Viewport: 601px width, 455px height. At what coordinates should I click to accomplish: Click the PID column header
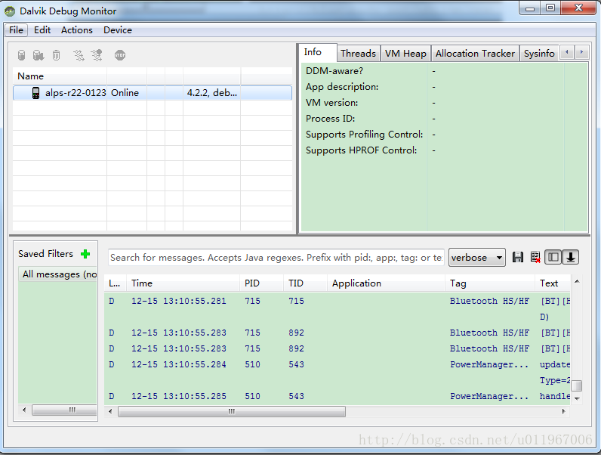[x=262, y=283]
